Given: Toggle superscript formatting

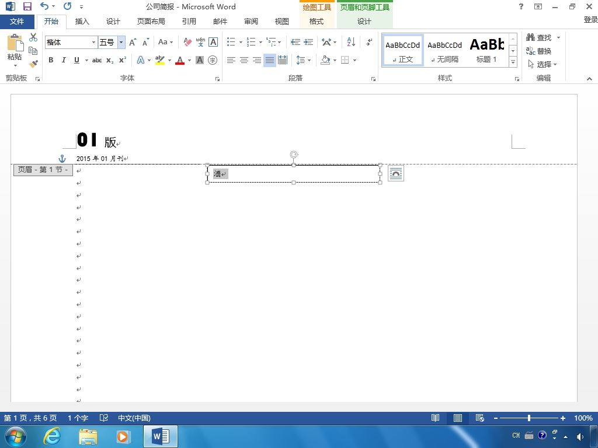Looking at the screenshot, I should pos(123,60).
